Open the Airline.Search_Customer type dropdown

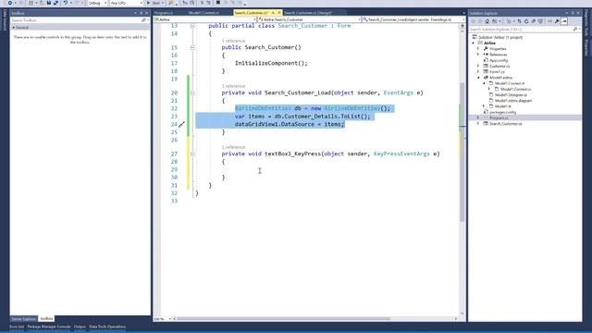point(309,19)
